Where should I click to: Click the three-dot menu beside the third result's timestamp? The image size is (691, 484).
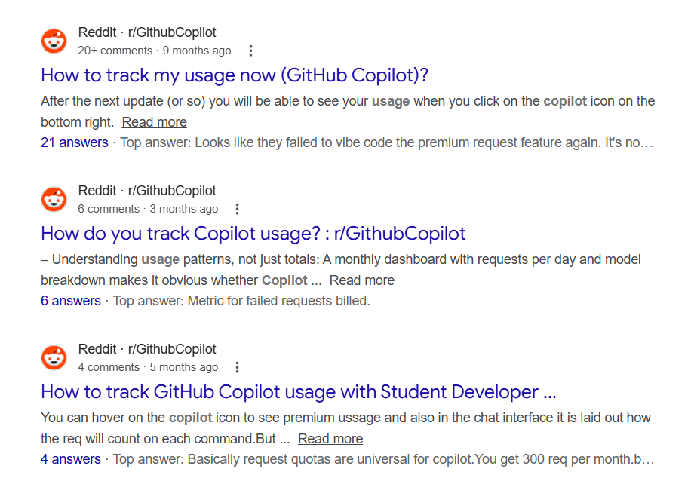pyautogui.click(x=237, y=366)
